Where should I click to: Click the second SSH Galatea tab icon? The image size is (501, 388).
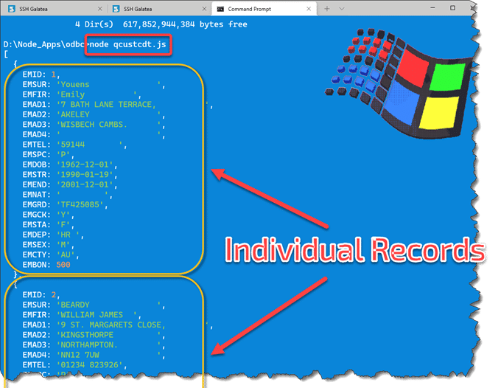tap(117, 9)
